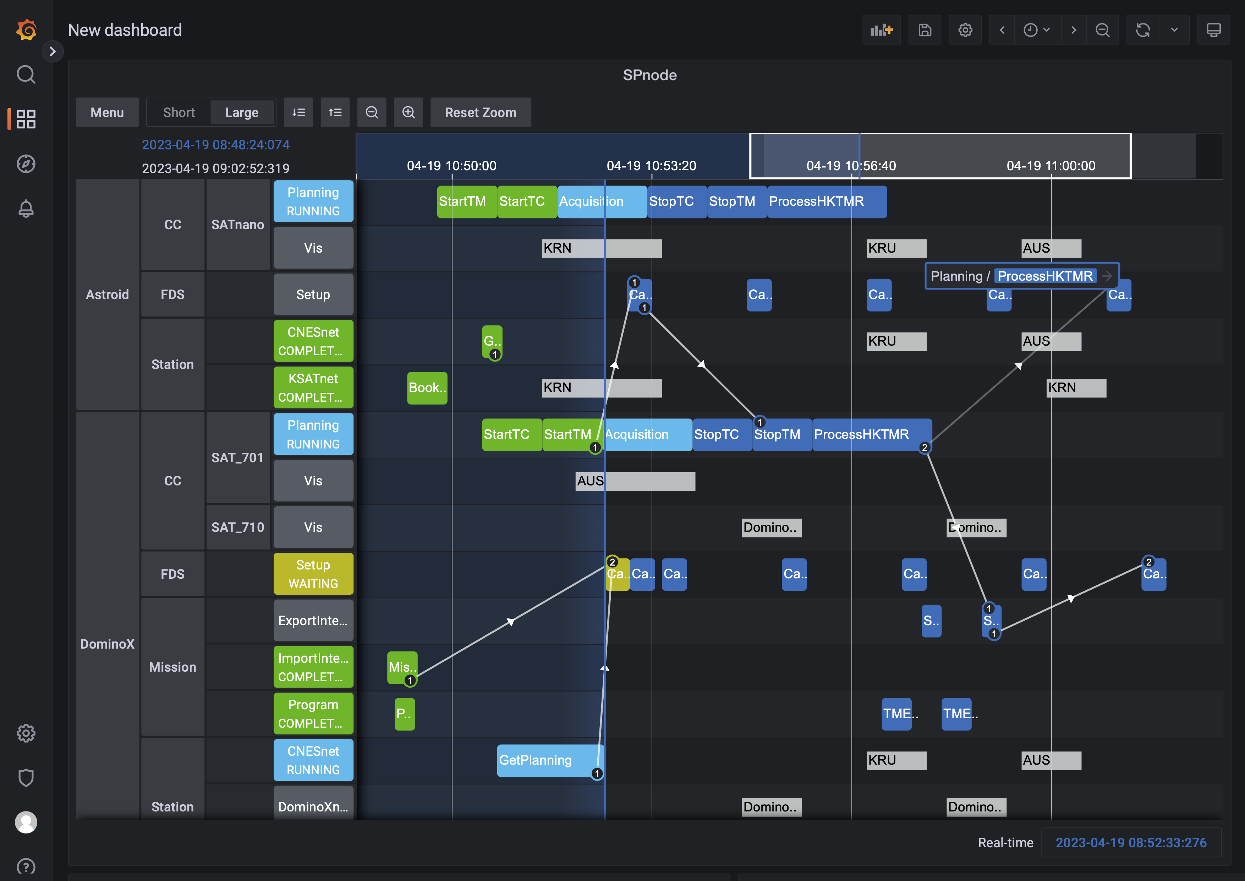Open the Explore compass icon in sidebar
Viewport: 1245px width, 881px height.
coord(26,164)
